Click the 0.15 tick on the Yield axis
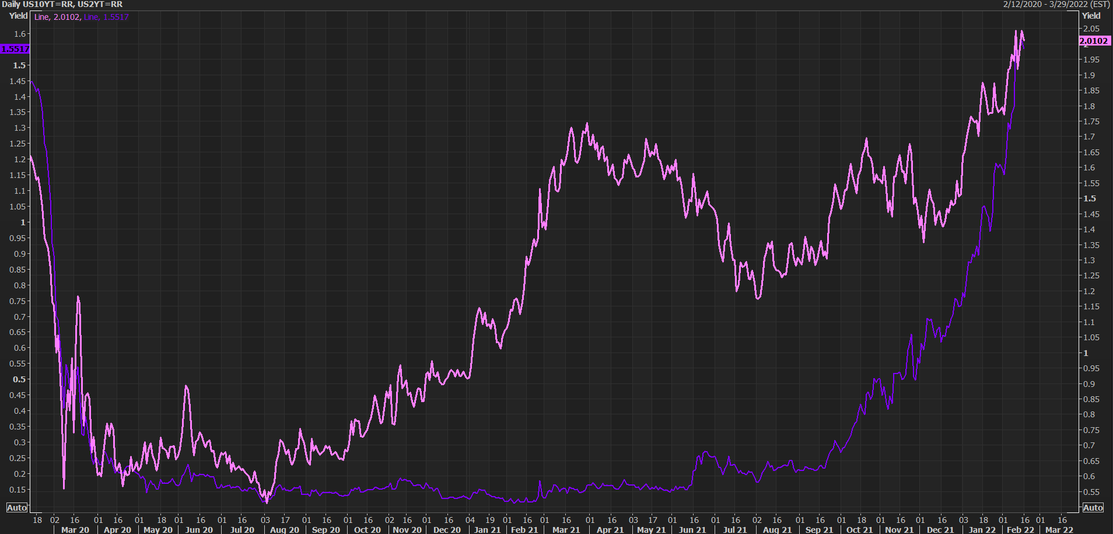The image size is (1113, 534). 18,490
